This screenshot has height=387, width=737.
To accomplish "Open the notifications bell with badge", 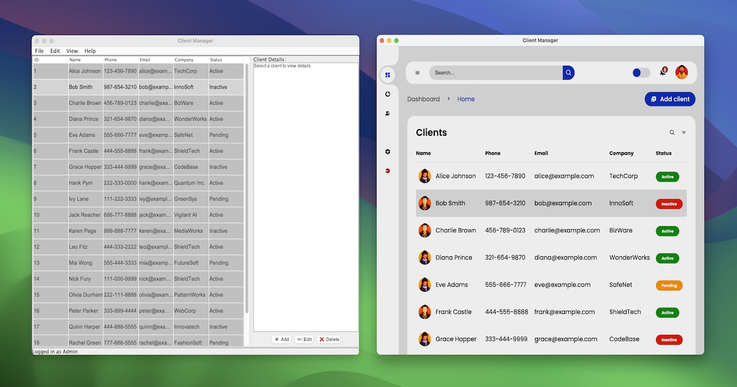I will click(663, 72).
